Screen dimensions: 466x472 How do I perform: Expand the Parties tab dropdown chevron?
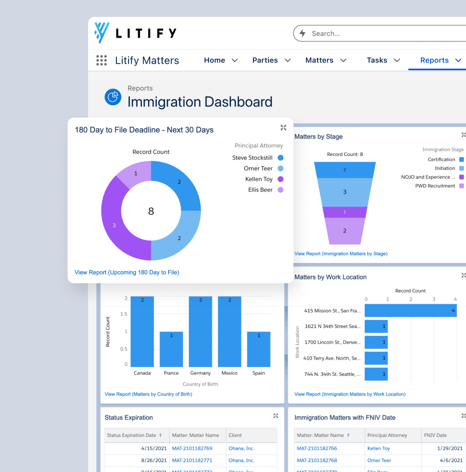(288, 61)
